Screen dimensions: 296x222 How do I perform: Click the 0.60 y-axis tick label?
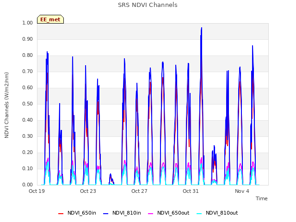(x=28, y=87)
